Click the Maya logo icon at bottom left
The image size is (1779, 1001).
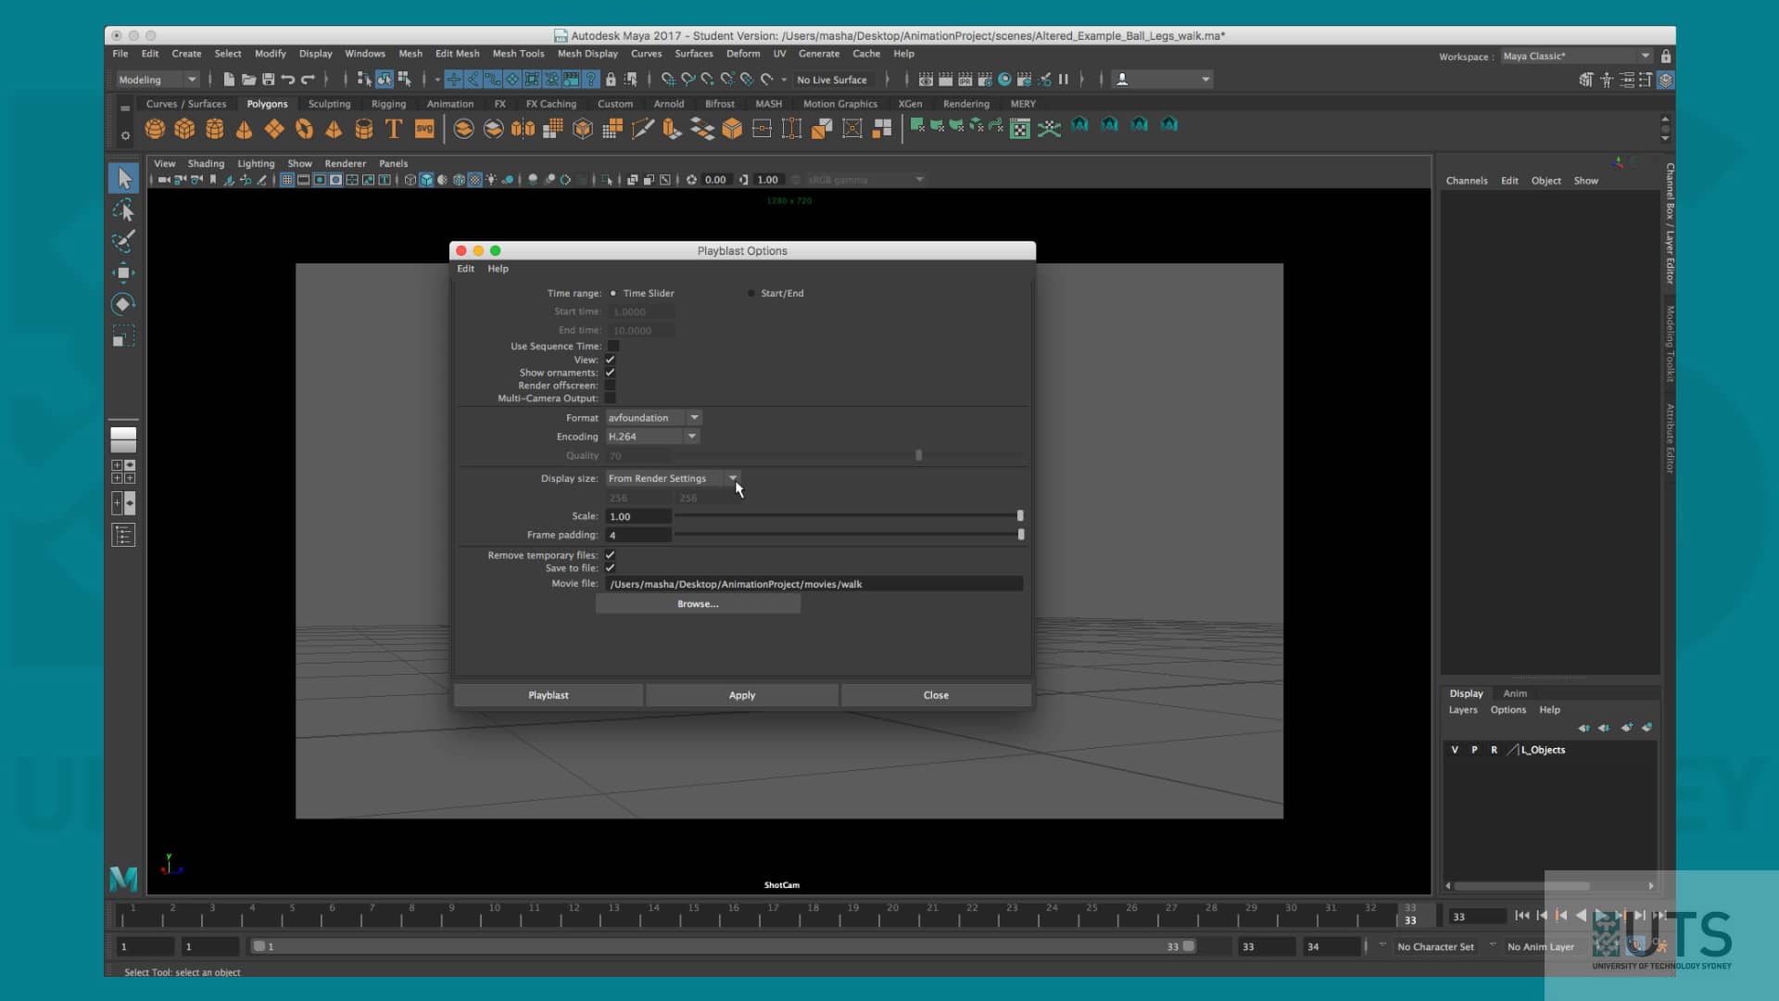click(123, 878)
